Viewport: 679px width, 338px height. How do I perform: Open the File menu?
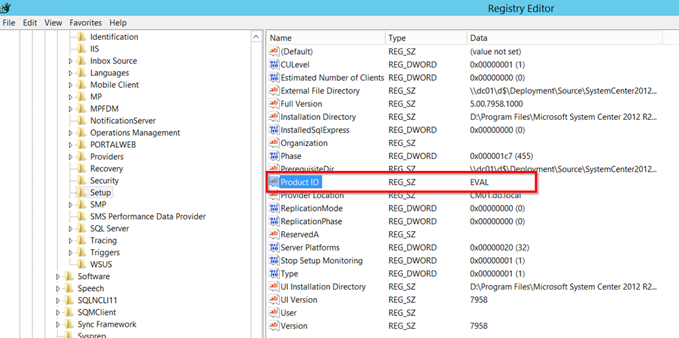pyautogui.click(x=9, y=23)
